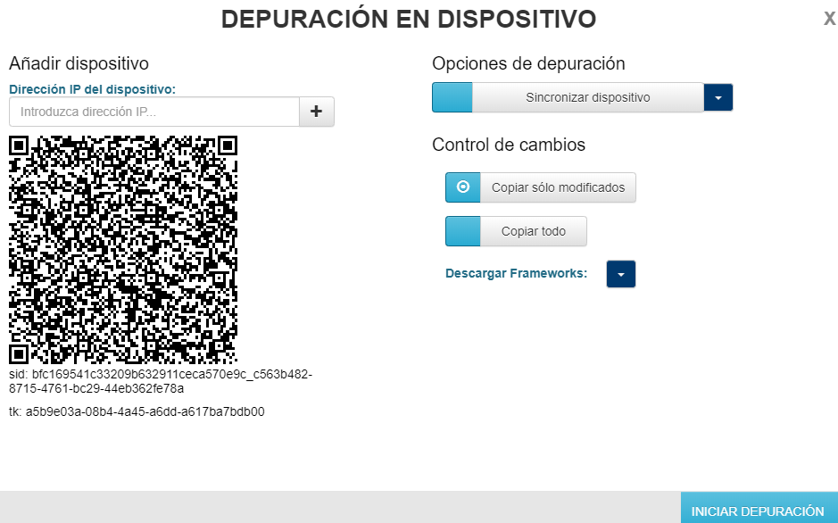Select Copiar todo option

[516, 231]
